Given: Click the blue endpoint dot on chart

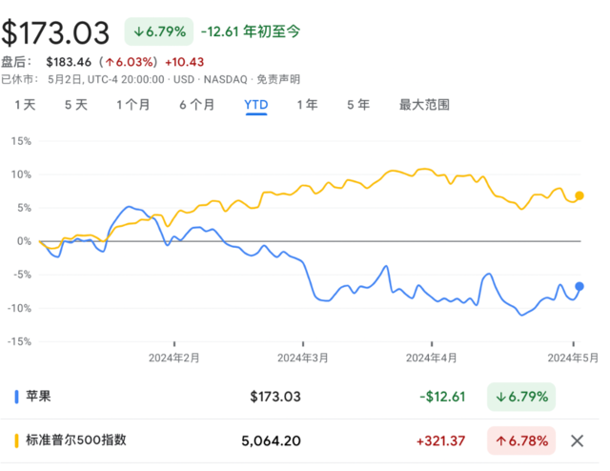Looking at the screenshot, I should tap(579, 286).
